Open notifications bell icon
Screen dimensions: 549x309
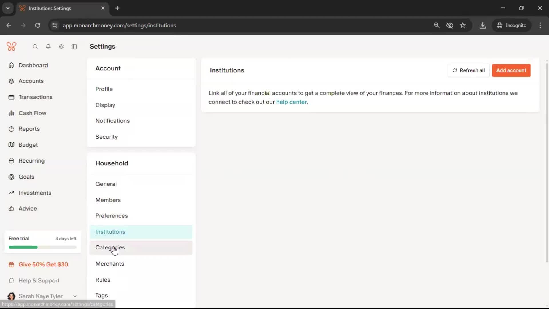48,47
